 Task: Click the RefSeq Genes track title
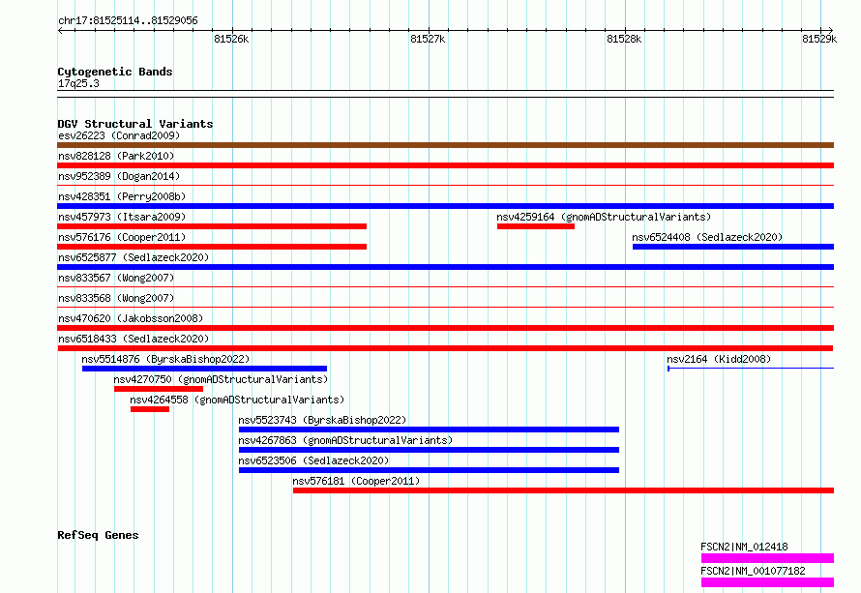pos(98,535)
